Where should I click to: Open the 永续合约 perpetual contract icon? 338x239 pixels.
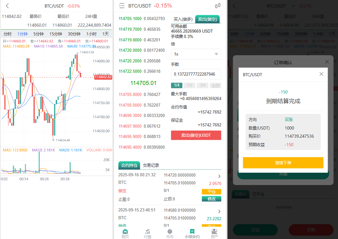(192, 232)
